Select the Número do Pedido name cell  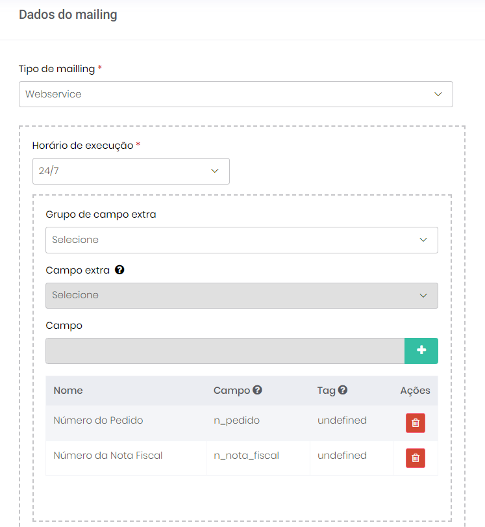pyautogui.click(x=98, y=420)
